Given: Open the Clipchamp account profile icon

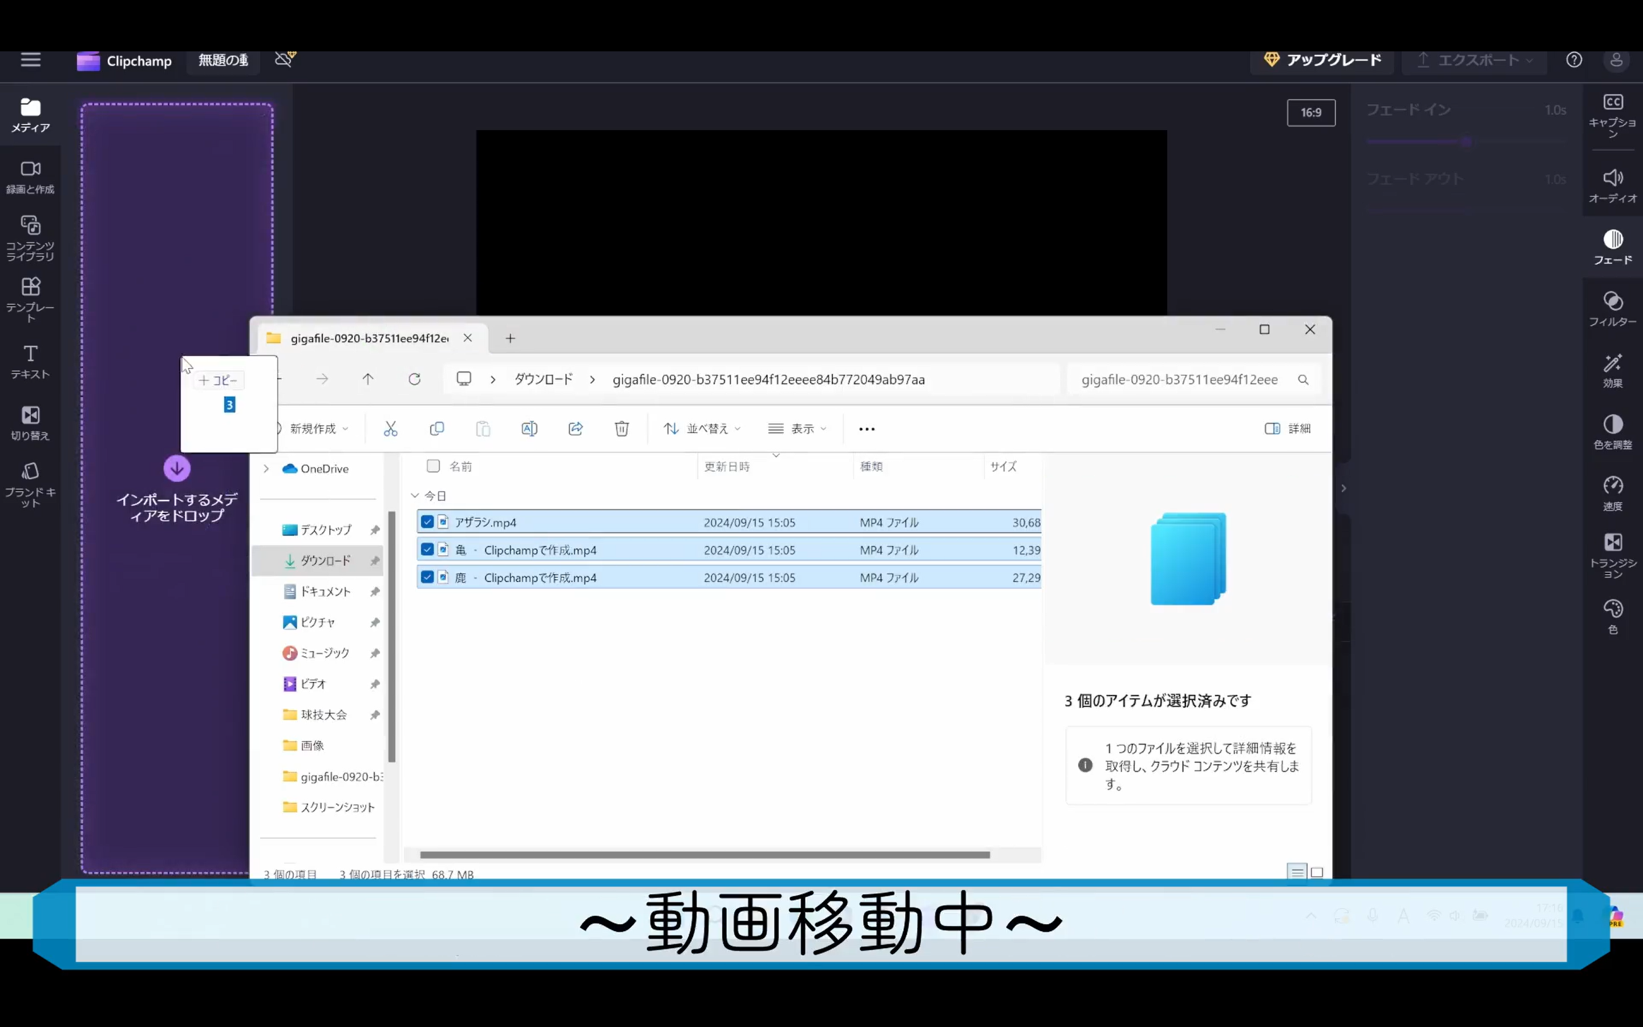Looking at the screenshot, I should click(x=1617, y=60).
